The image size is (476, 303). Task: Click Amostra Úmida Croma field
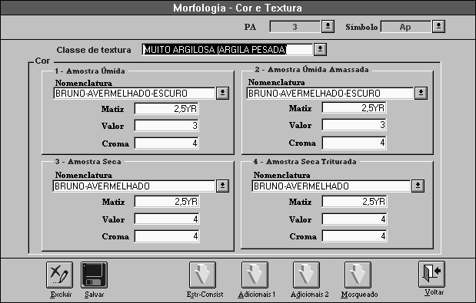point(166,143)
